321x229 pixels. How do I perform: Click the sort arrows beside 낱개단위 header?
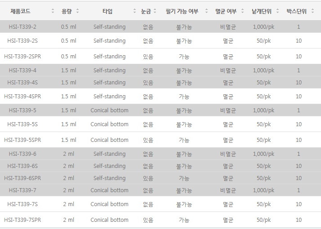tap(277, 11)
